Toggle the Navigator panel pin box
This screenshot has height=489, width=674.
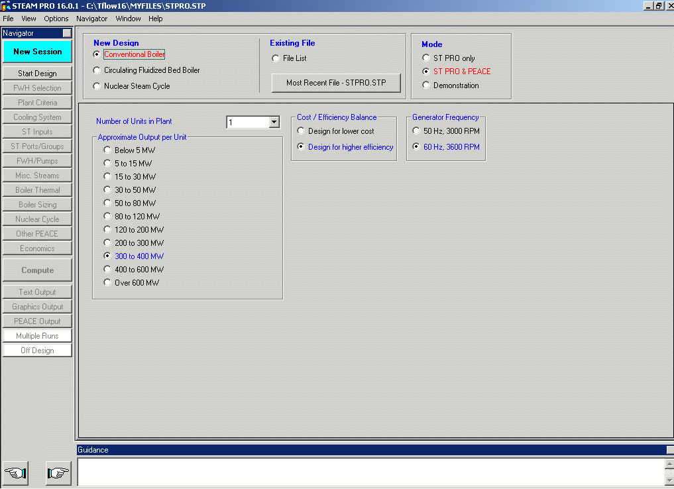(x=67, y=33)
